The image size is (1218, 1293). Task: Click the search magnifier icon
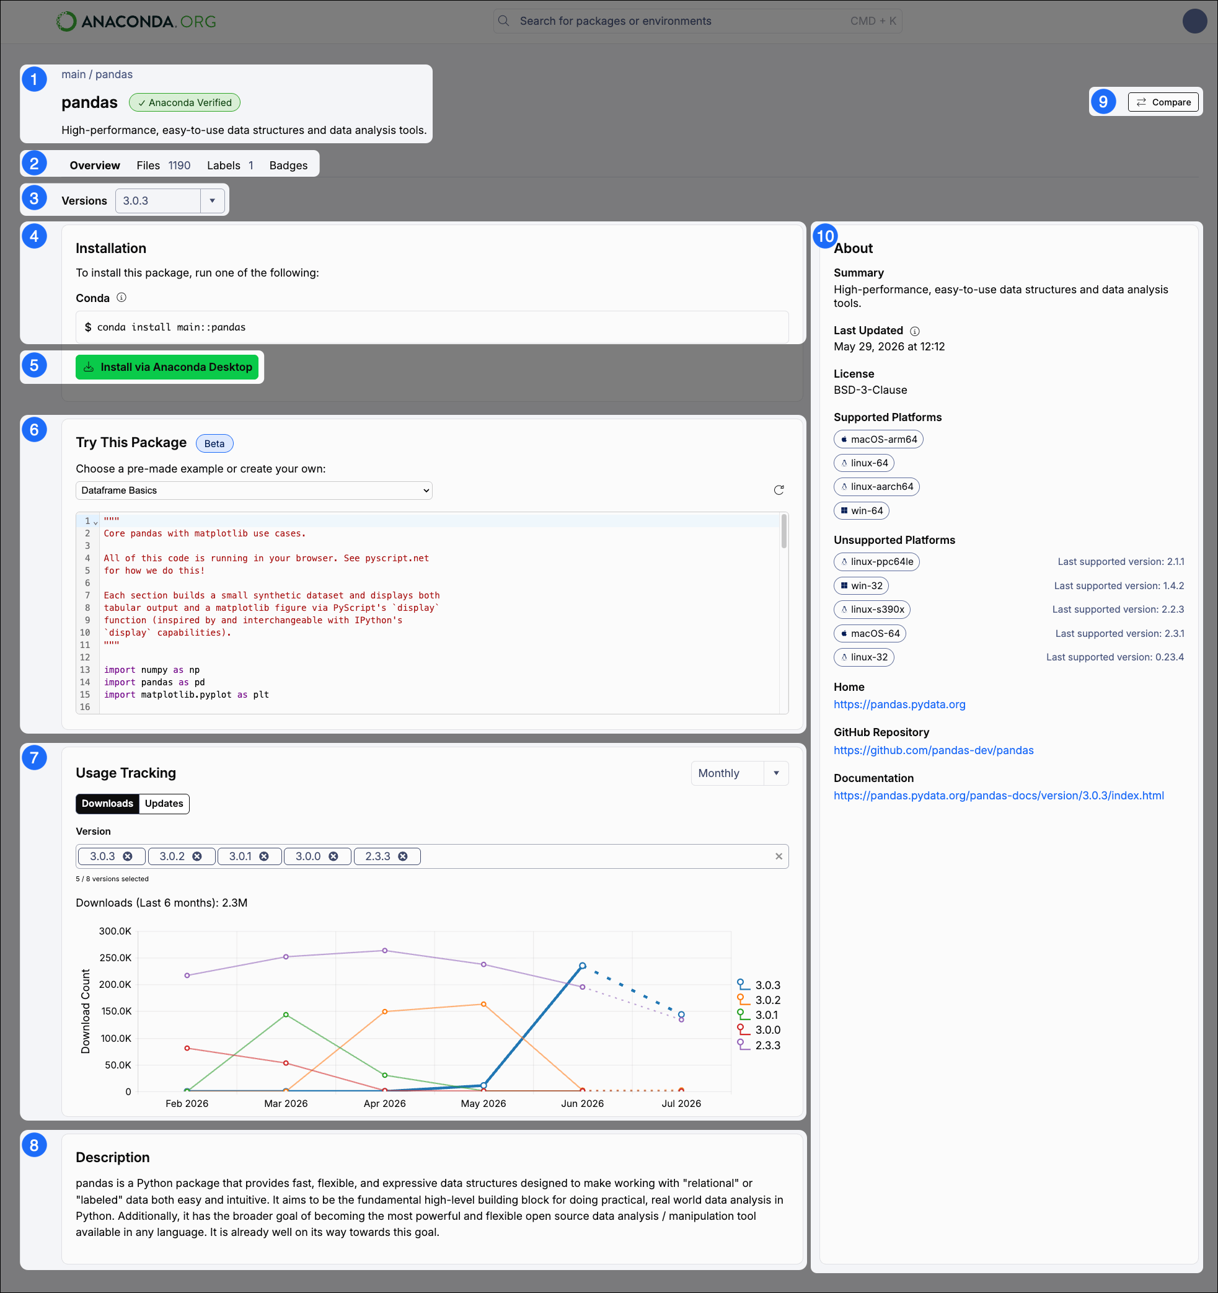pos(504,21)
